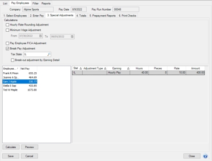The height and width of the screenshot is (161, 212).
Task: Enable Pay Employee FICA Adjustment checkbox
Action: pos(7,43)
